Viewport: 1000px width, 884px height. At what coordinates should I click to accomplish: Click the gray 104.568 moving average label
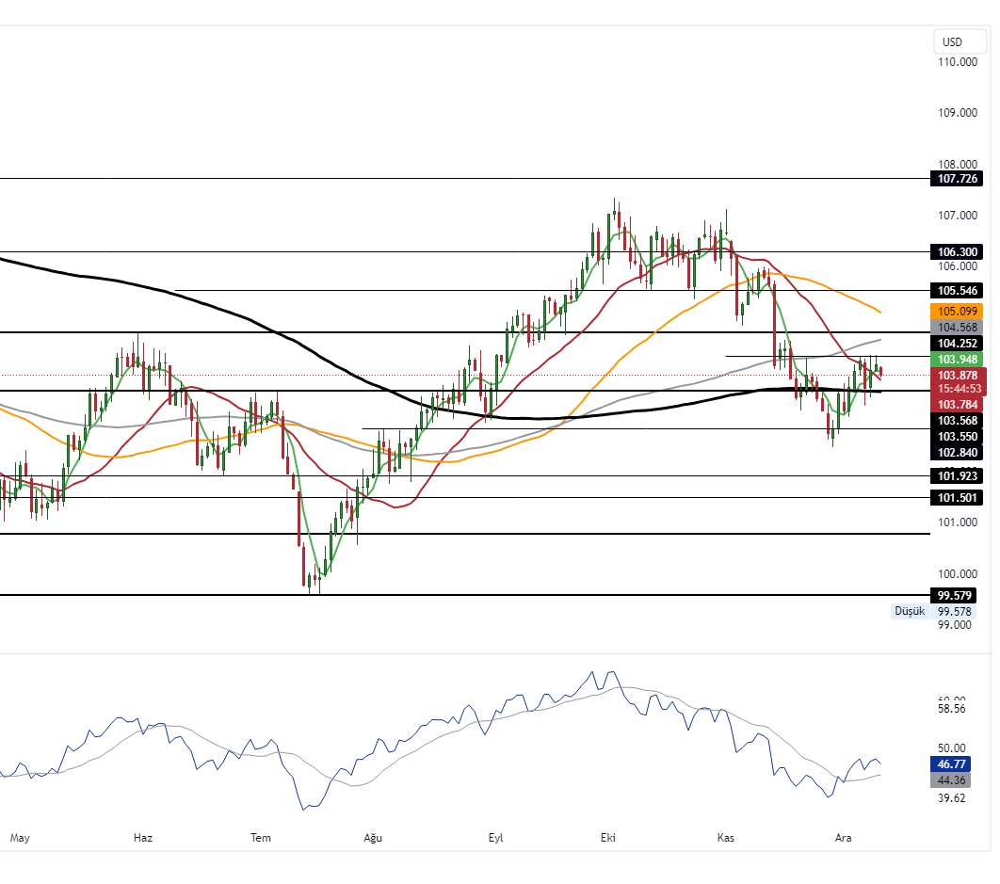point(955,328)
